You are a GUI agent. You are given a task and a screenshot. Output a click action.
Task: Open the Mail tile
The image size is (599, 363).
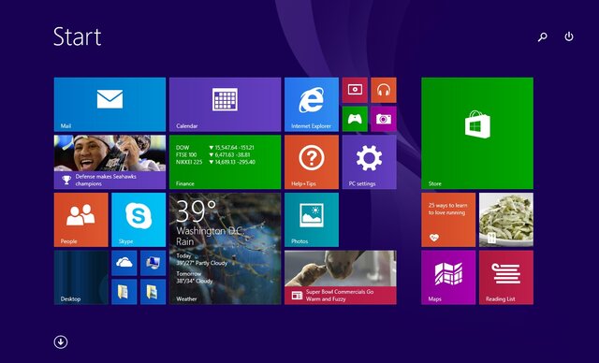pos(110,105)
